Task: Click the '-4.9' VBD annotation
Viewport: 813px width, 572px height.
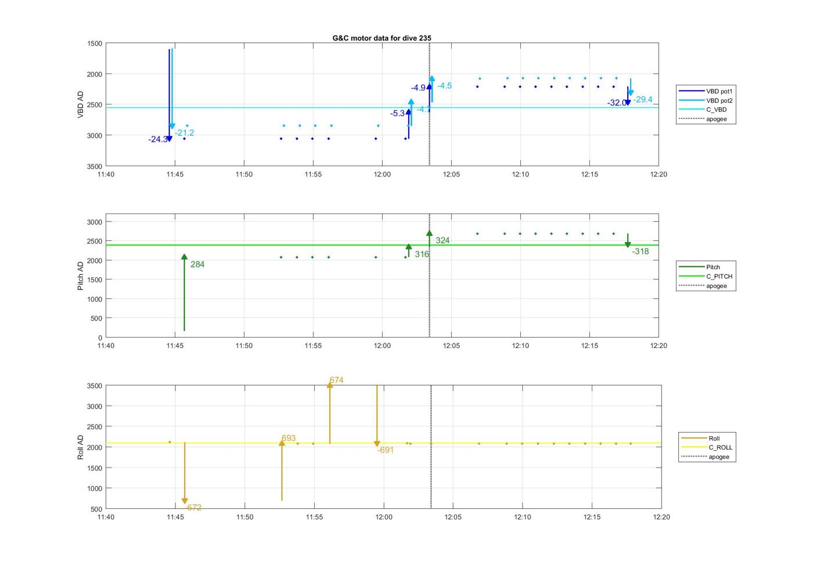Action: [x=418, y=88]
